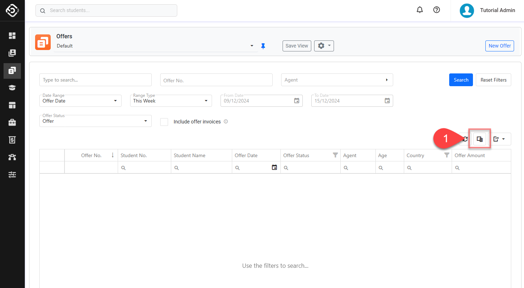Open the Offer Status column filter icon
524x288 pixels.
[335, 155]
